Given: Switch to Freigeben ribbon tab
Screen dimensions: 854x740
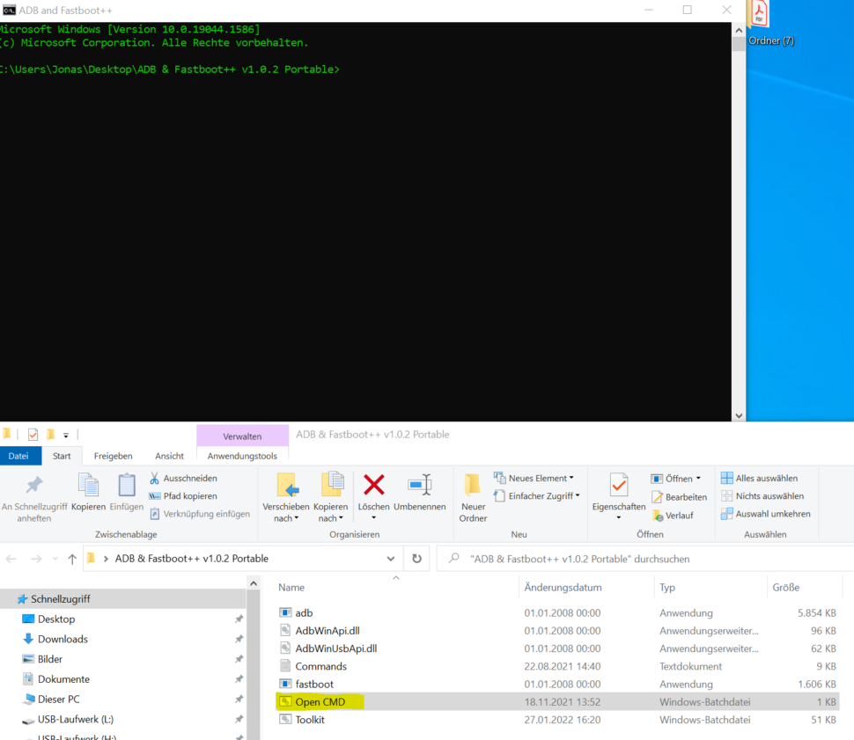Looking at the screenshot, I should click(113, 456).
